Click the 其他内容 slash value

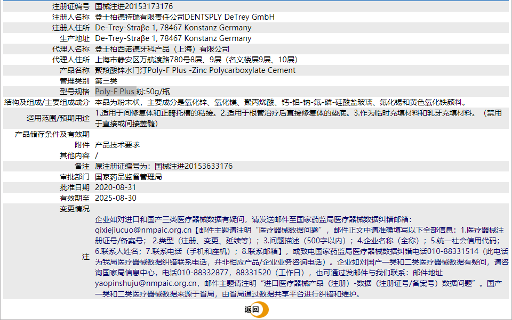pos(97,156)
